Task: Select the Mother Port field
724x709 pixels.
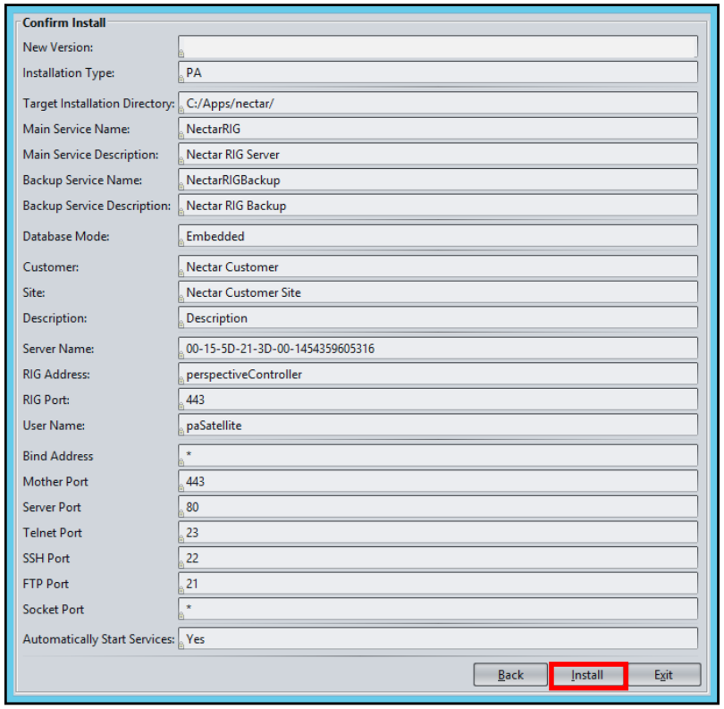Action: pyautogui.click(x=438, y=481)
